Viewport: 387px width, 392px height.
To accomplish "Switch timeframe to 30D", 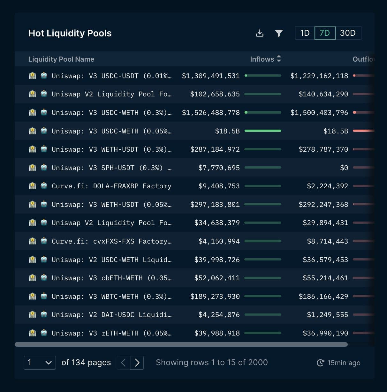I will click(x=348, y=33).
